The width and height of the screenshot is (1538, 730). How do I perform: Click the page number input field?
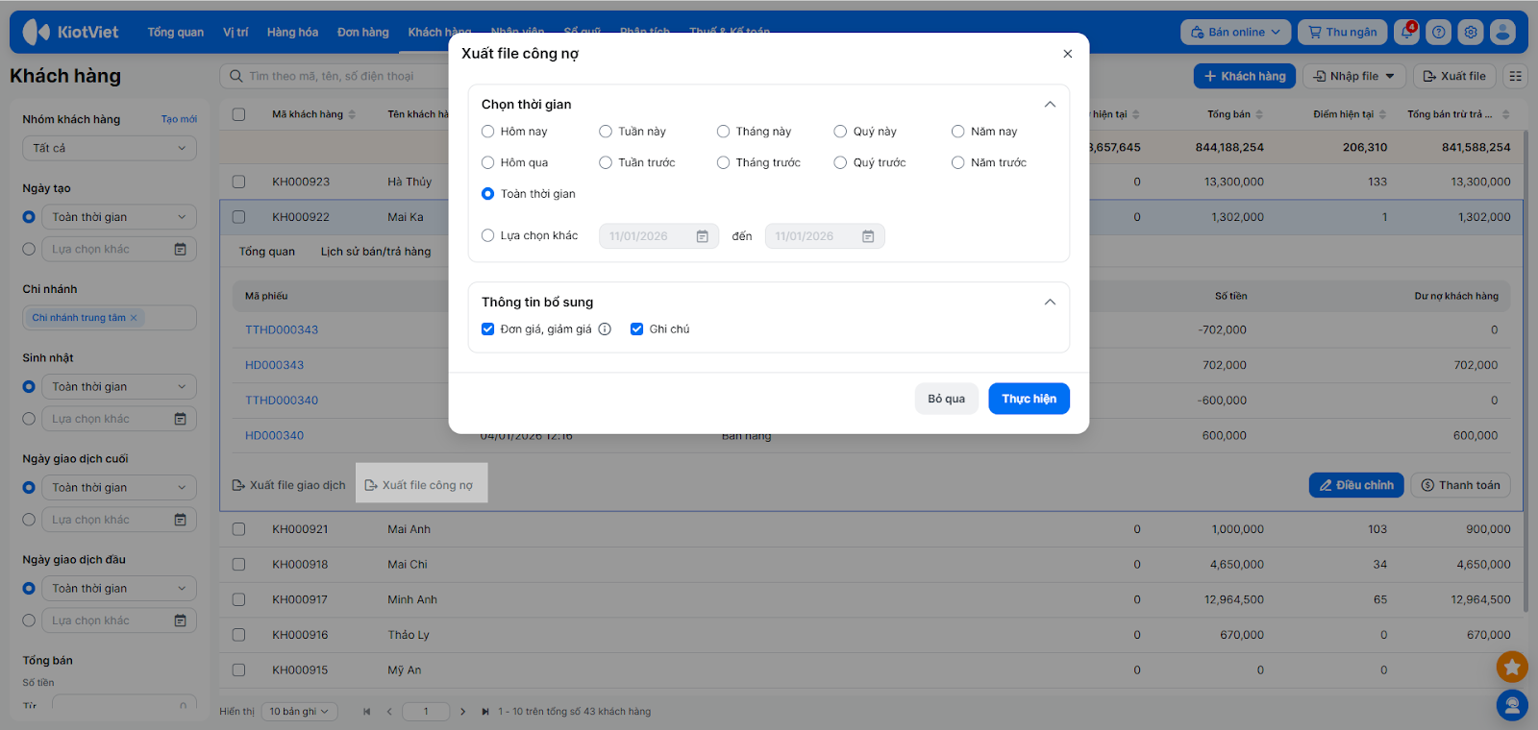click(x=426, y=712)
